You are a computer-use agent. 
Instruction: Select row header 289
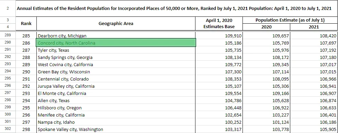click(8, 36)
